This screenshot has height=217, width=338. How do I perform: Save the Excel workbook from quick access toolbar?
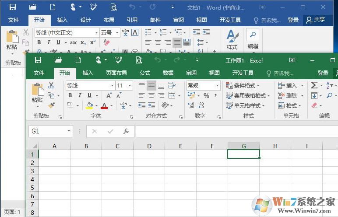click(x=38, y=60)
